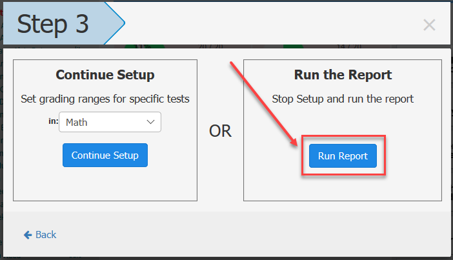453x260 pixels.
Task: Click the OR separator text between panels
Action: 220,131
